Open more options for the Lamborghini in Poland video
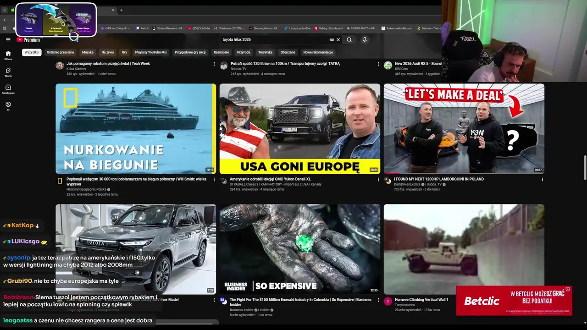Viewport: 587px width, 330px height. tap(543, 180)
